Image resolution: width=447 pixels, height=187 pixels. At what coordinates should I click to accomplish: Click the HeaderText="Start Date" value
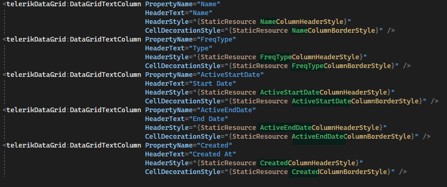coord(213,84)
